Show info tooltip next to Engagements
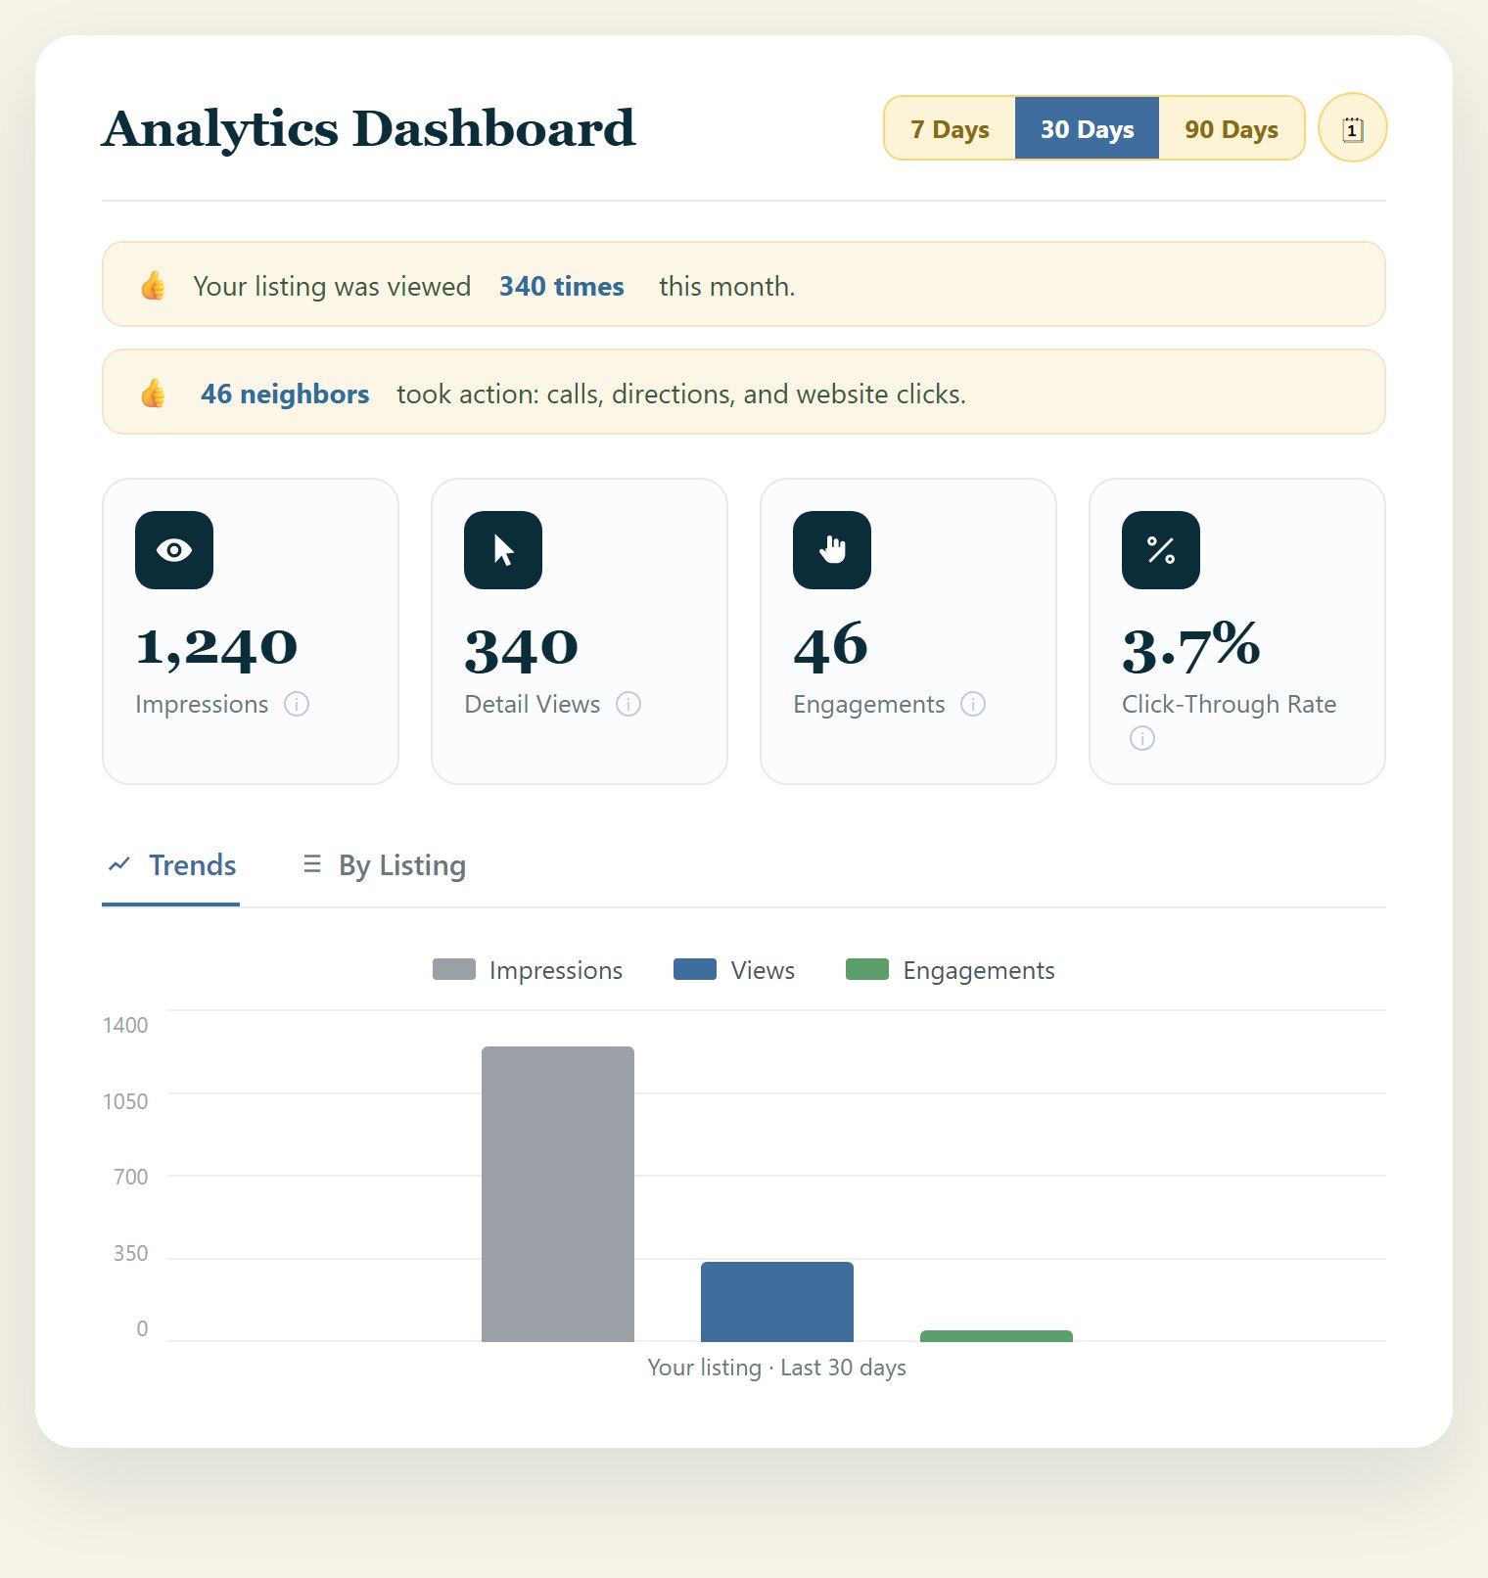Viewport: 1488px width, 1578px height. [x=973, y=704]
